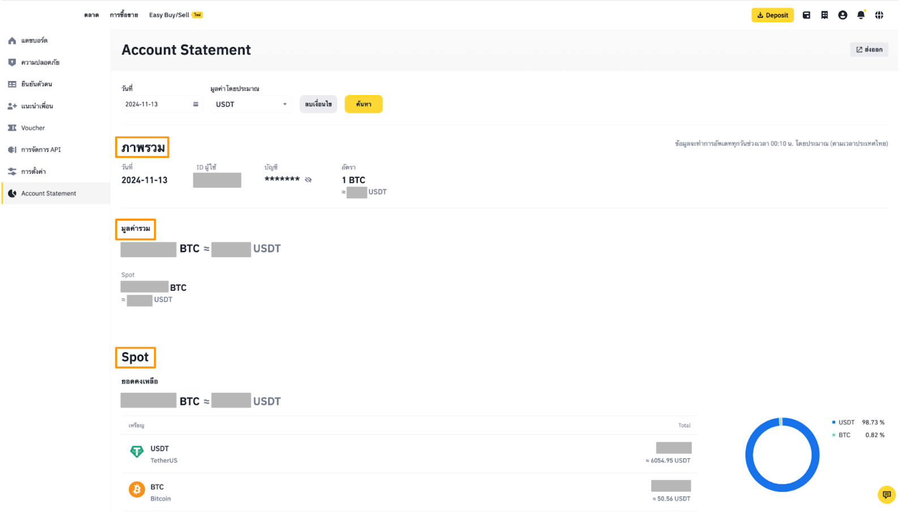Click the shield security icon in sidebar
Screen dimensions: 906x512
pos(12,62)
